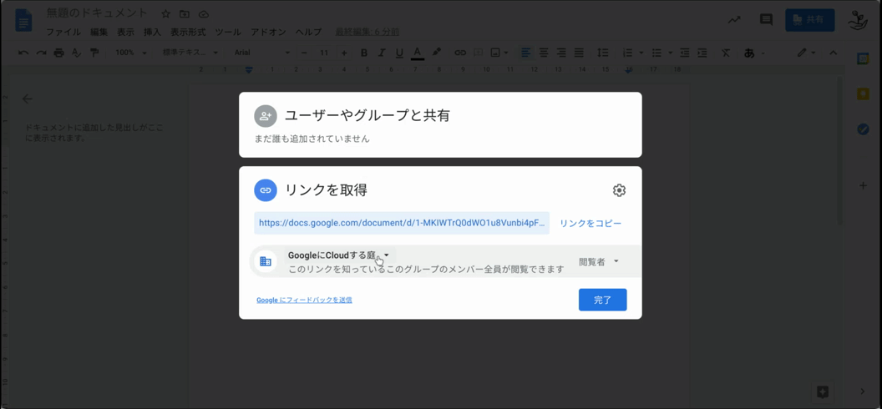Open the アドオン menu
Viewport: 882px width, 409px height.
pyautogui.click(x=268, y=32)
